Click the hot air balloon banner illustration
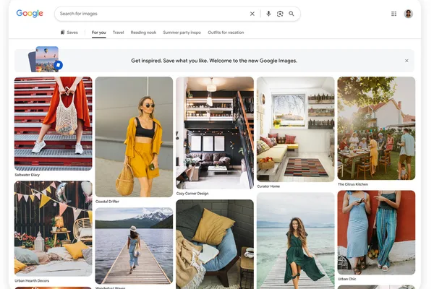Screen dimensions: 434x289 click(x=46, y=59)
